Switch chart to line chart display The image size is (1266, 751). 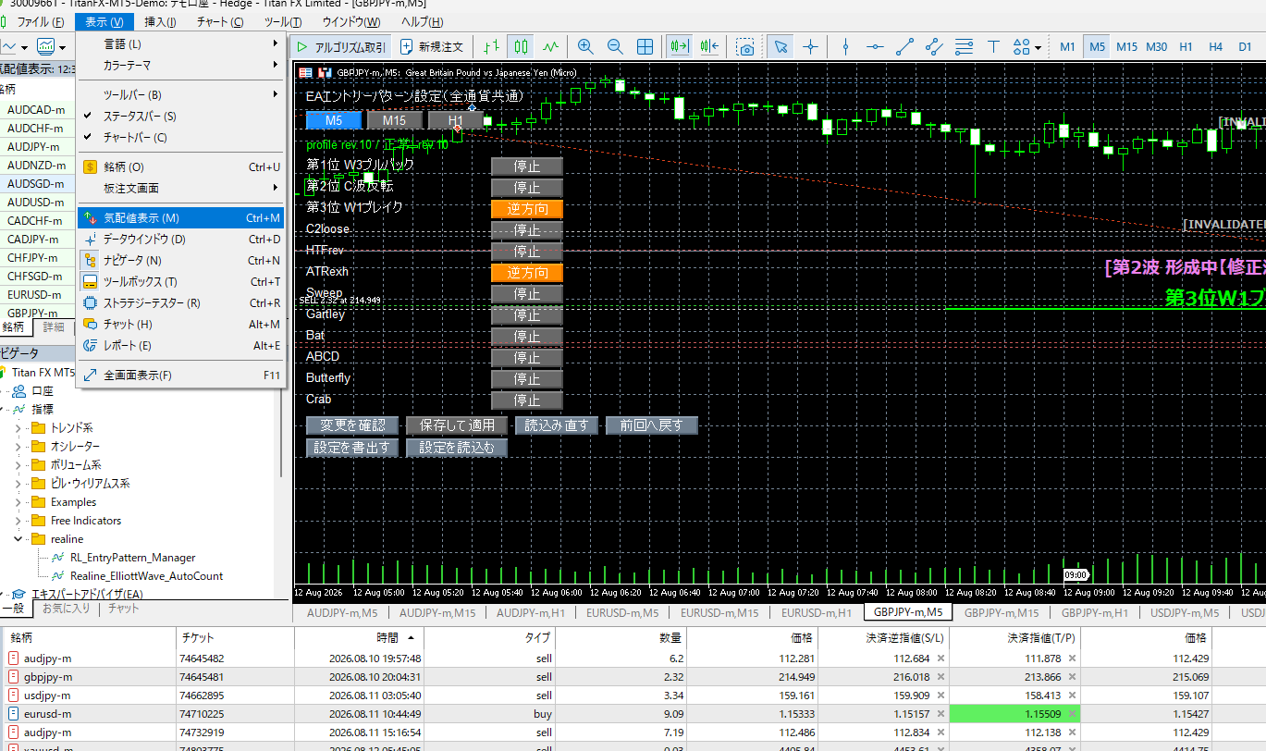tap(551, 46)
